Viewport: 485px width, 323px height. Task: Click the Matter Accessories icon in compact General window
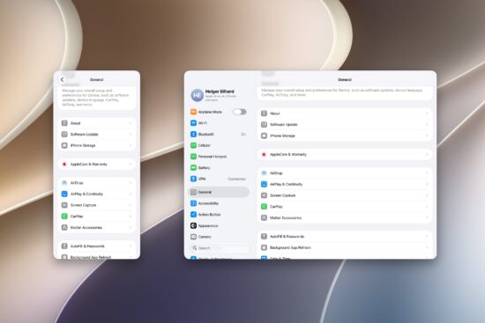click(64, 227)
